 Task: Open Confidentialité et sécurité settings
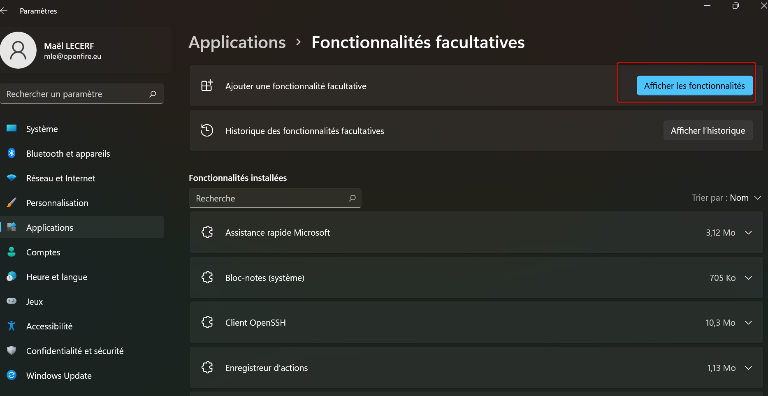[x=82, y=351]
